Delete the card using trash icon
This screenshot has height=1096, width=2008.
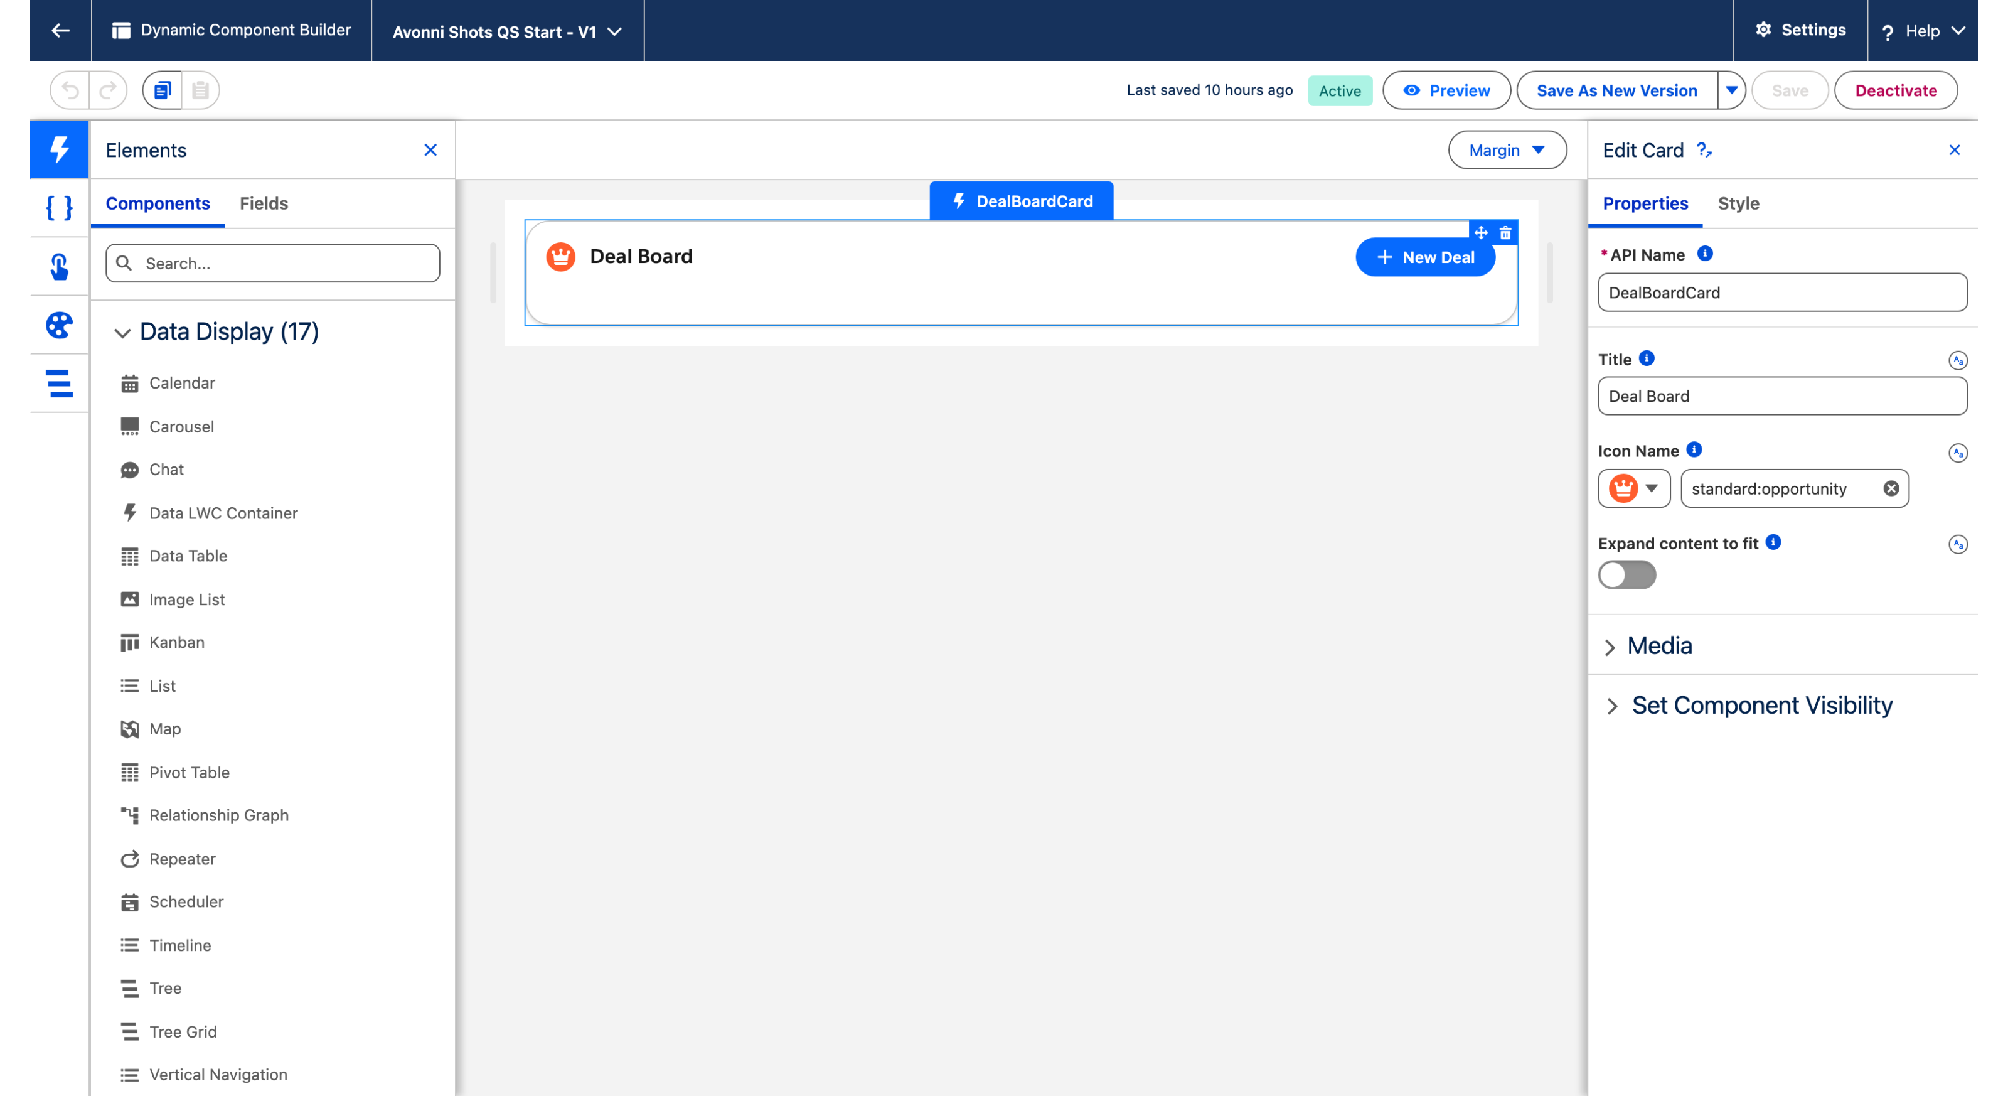click(1505, 232)
